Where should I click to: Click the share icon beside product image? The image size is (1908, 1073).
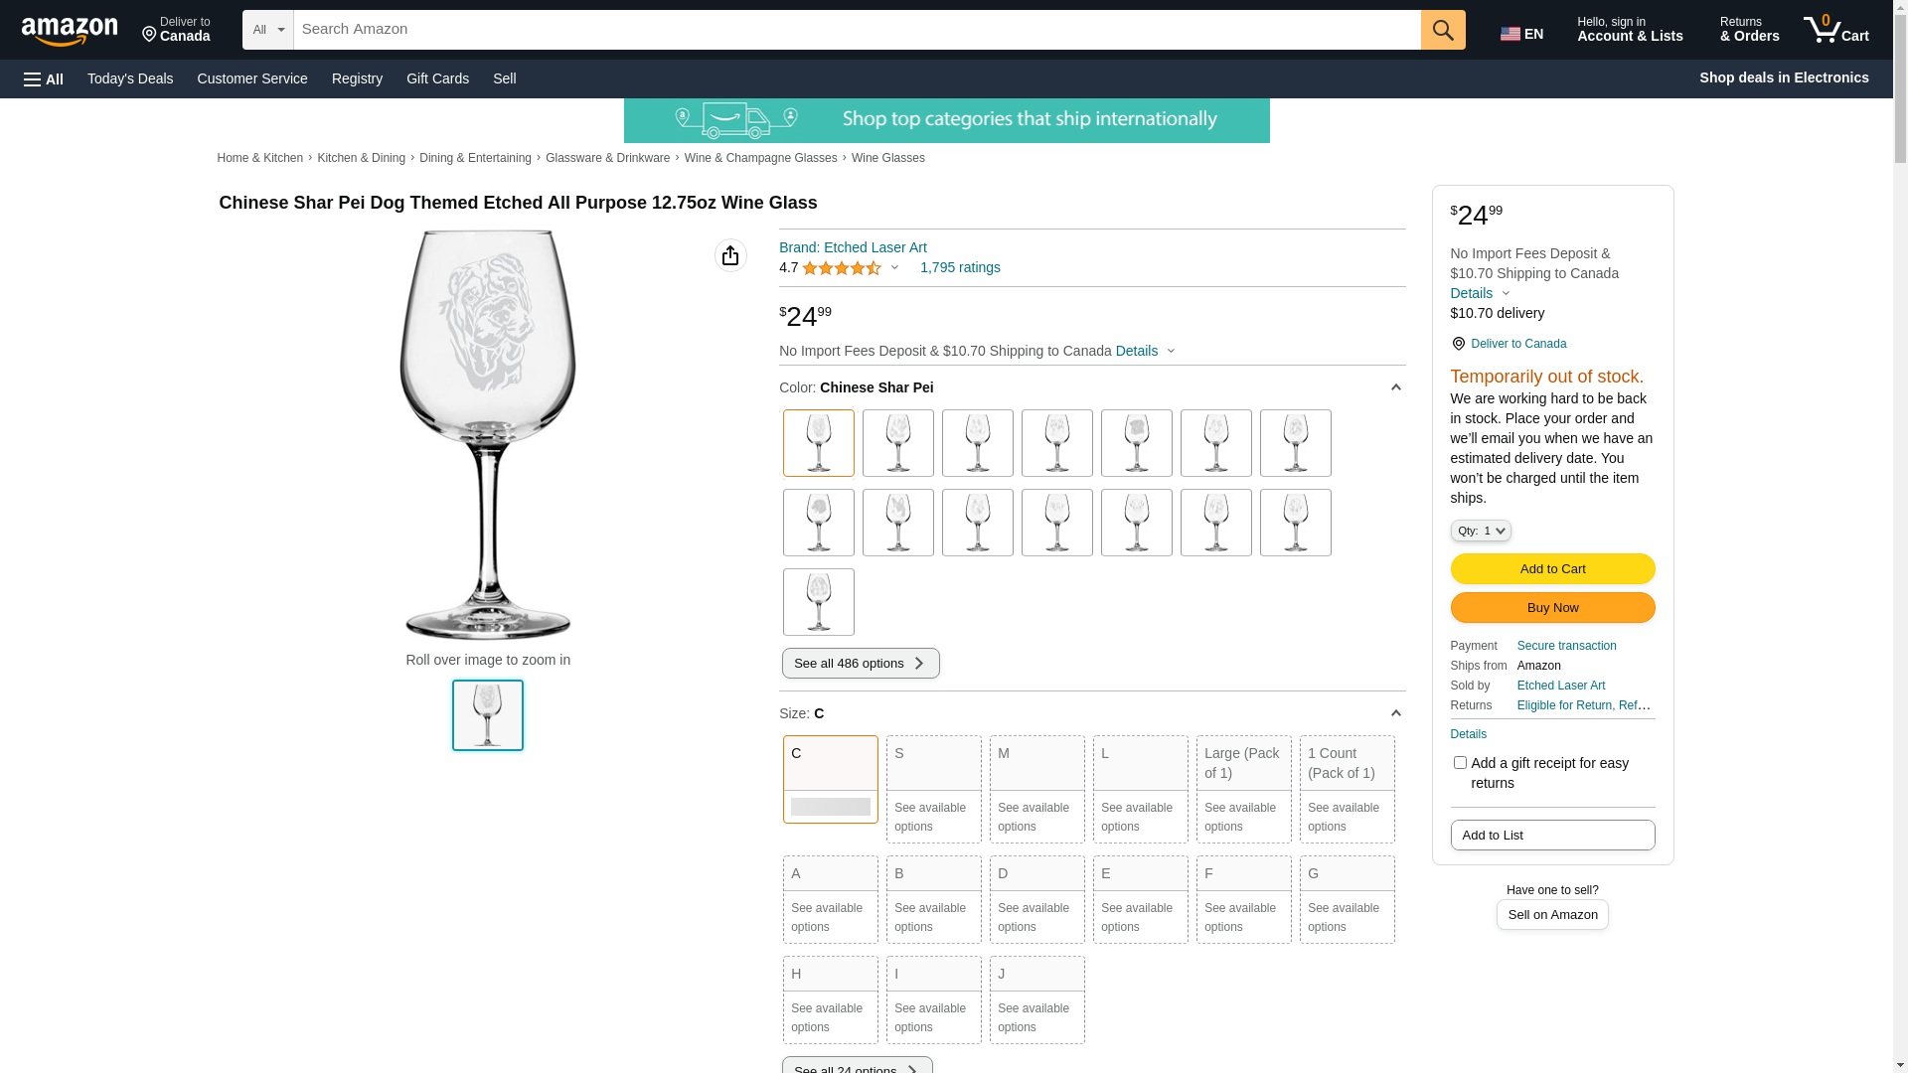[730, 255]
